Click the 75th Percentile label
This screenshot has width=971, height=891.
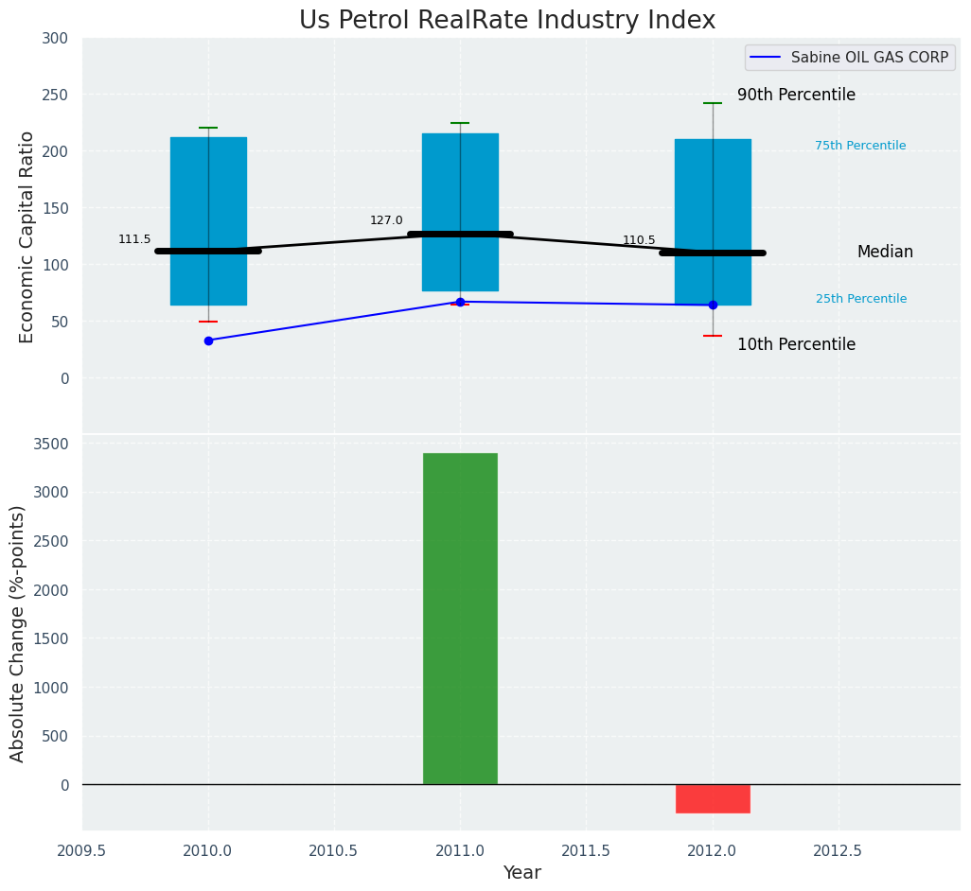point(860,146)
